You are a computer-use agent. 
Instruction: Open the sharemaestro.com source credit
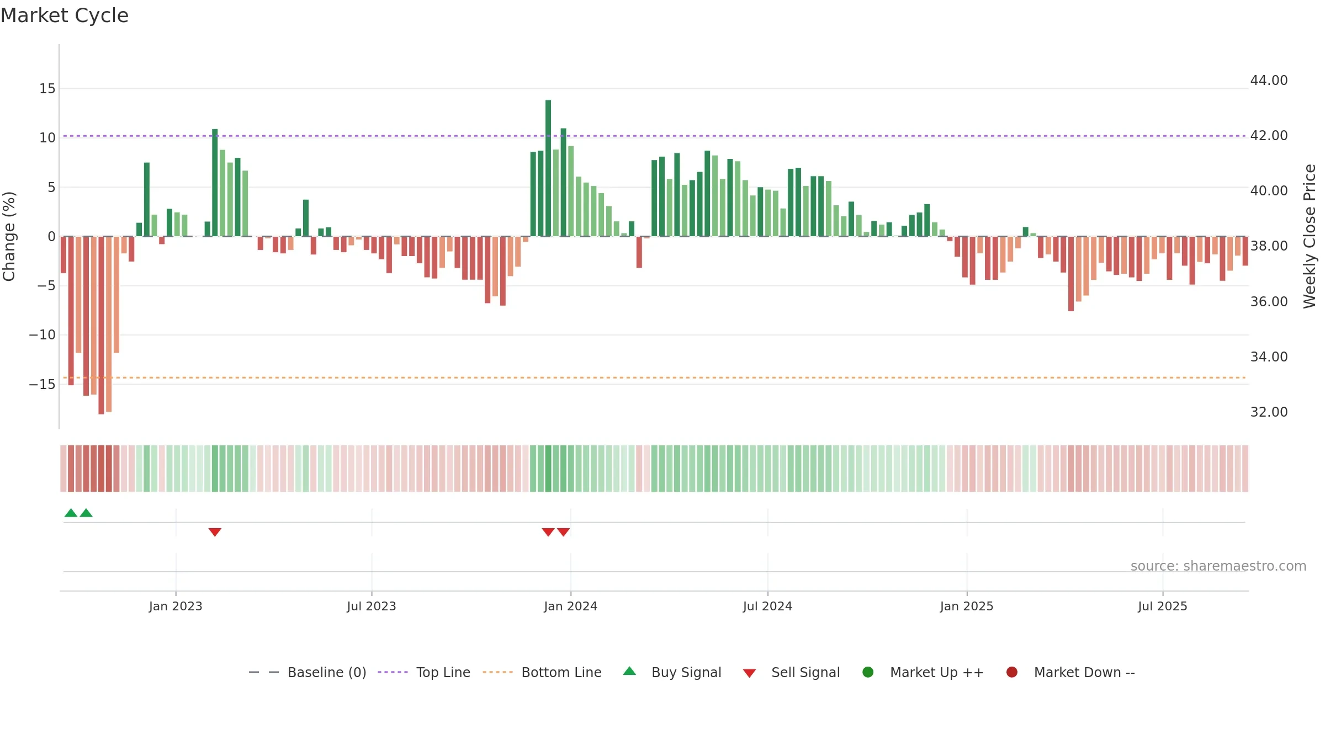1218,566
